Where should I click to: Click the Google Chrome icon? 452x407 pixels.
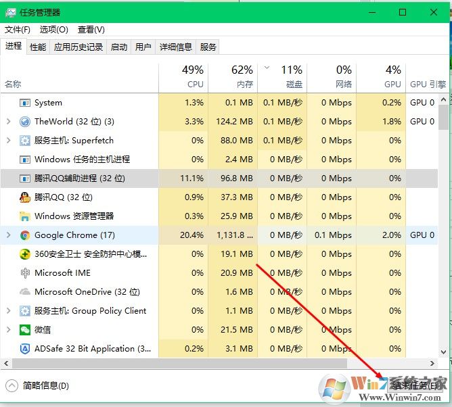click(x=25, y=235)
